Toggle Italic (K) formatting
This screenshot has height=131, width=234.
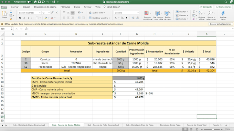24,18
